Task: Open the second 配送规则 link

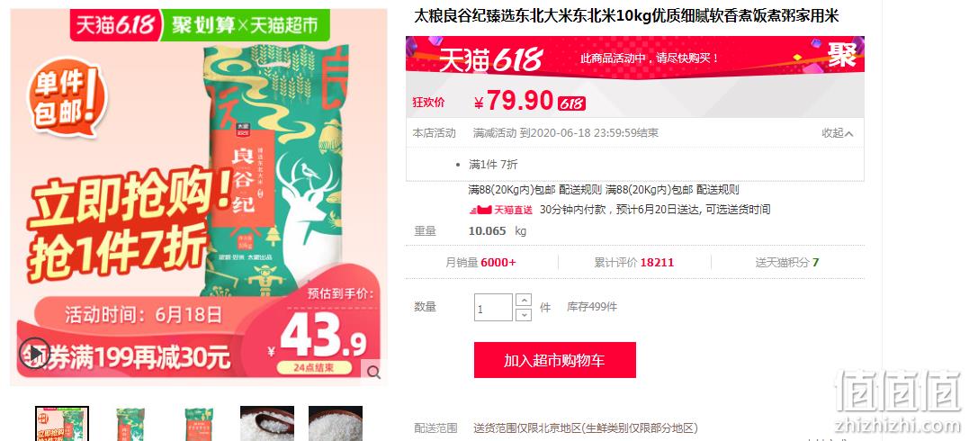Action: point(717,190)
